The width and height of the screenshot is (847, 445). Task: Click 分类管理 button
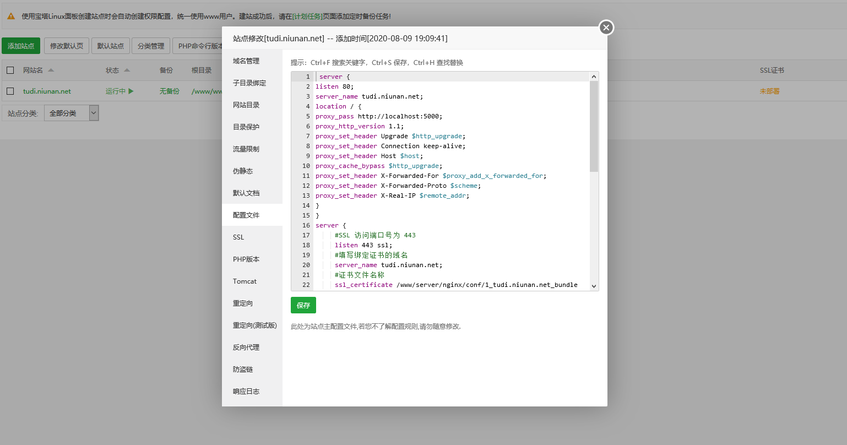click(151, 46)
